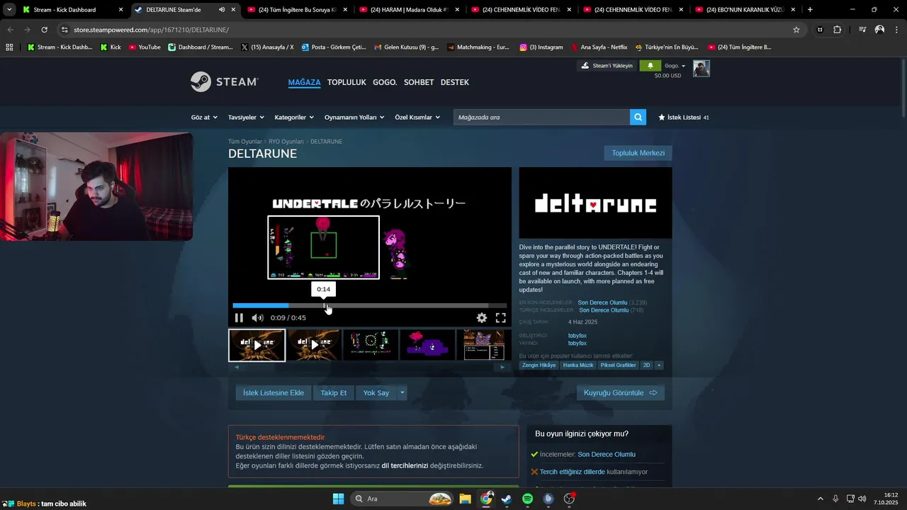Toggle trailer fullscreen mode

coord(500,318)
